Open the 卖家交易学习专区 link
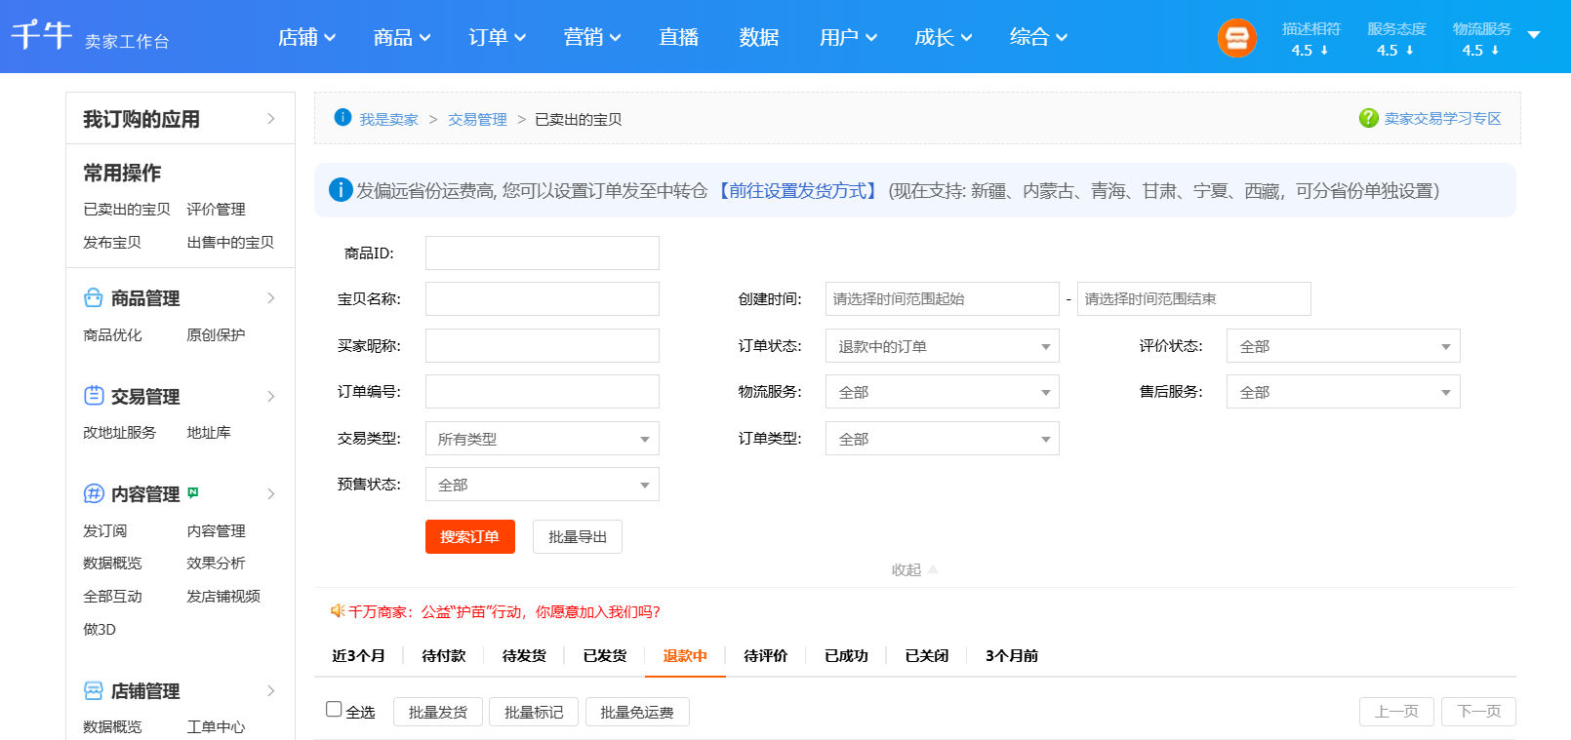1571x740 pixels. click(1442, 118)
